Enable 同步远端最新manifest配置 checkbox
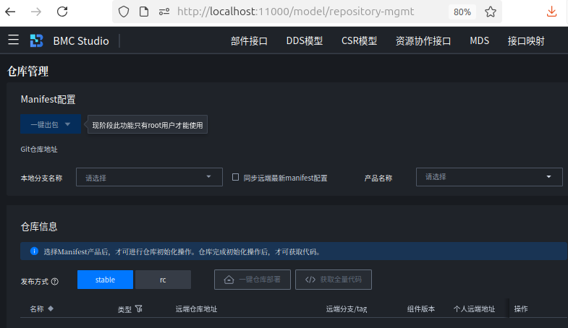Image resolution: width=568 pixels, height=328 pixels. tap(236, 177)
